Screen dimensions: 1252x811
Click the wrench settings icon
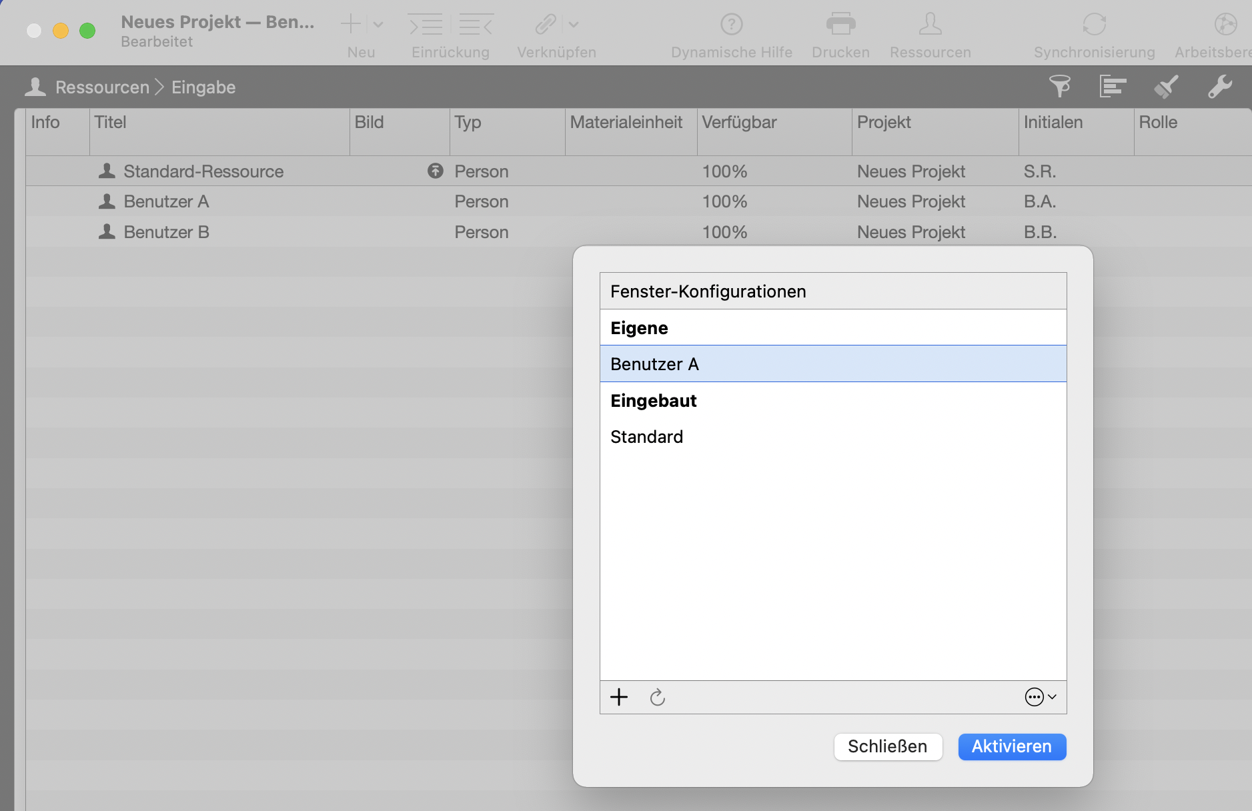click(x=1219, y=87)
